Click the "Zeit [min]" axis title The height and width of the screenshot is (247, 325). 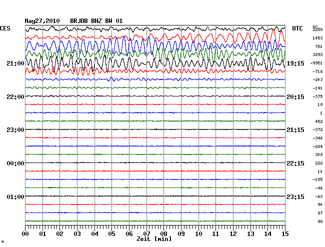click(154, 239)
